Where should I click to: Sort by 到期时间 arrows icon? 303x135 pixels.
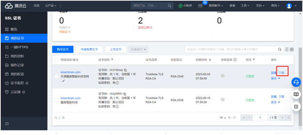tap(210, 60)
